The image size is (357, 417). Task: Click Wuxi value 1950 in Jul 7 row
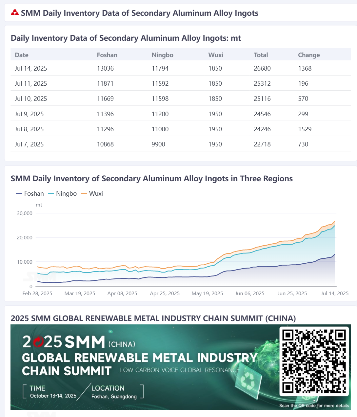click(x=215, y=144)
